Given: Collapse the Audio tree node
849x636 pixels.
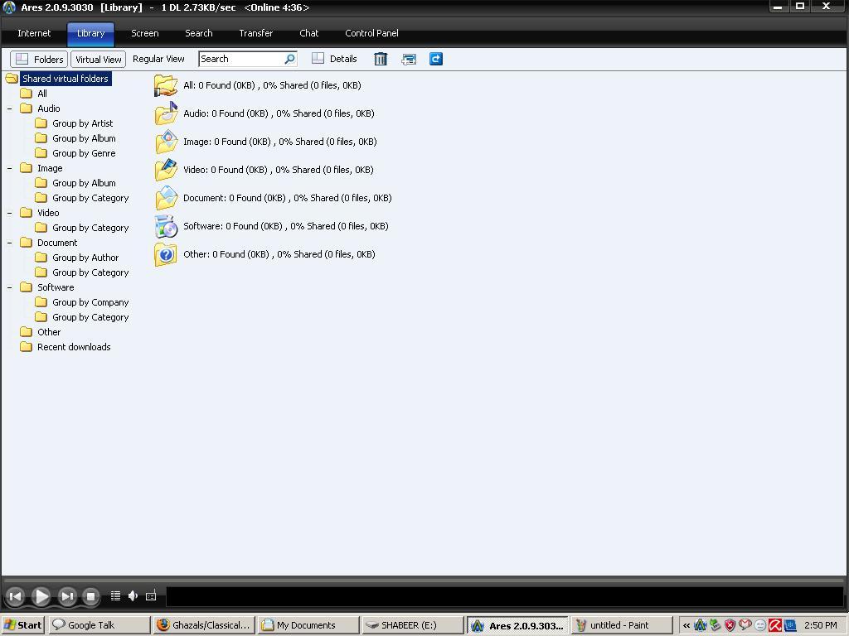Looking at the screenshot, I should (x=9, y=108).
